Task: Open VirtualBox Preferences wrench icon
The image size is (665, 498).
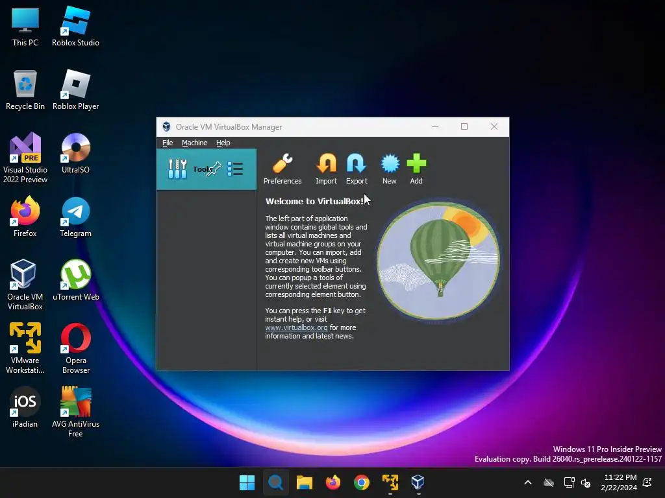Action: [282, 163]
